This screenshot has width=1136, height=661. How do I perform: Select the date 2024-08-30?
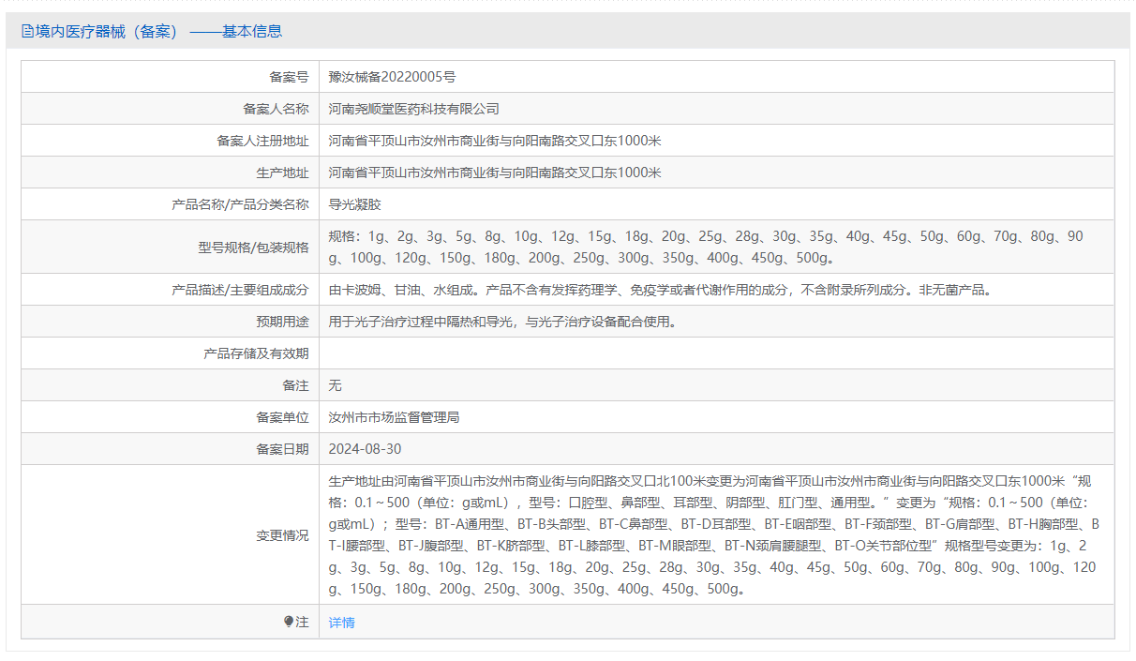365,449
